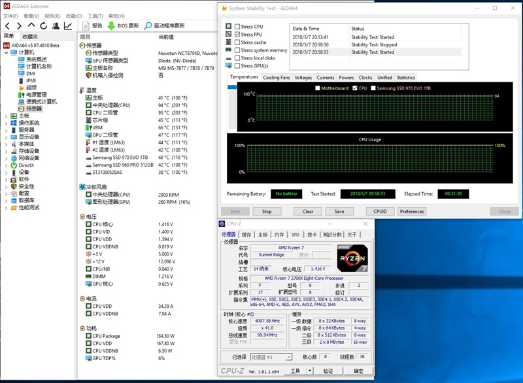Collapse the 计算机 tree node
This screenshot has height=383, width=523.
coord(6,53)
